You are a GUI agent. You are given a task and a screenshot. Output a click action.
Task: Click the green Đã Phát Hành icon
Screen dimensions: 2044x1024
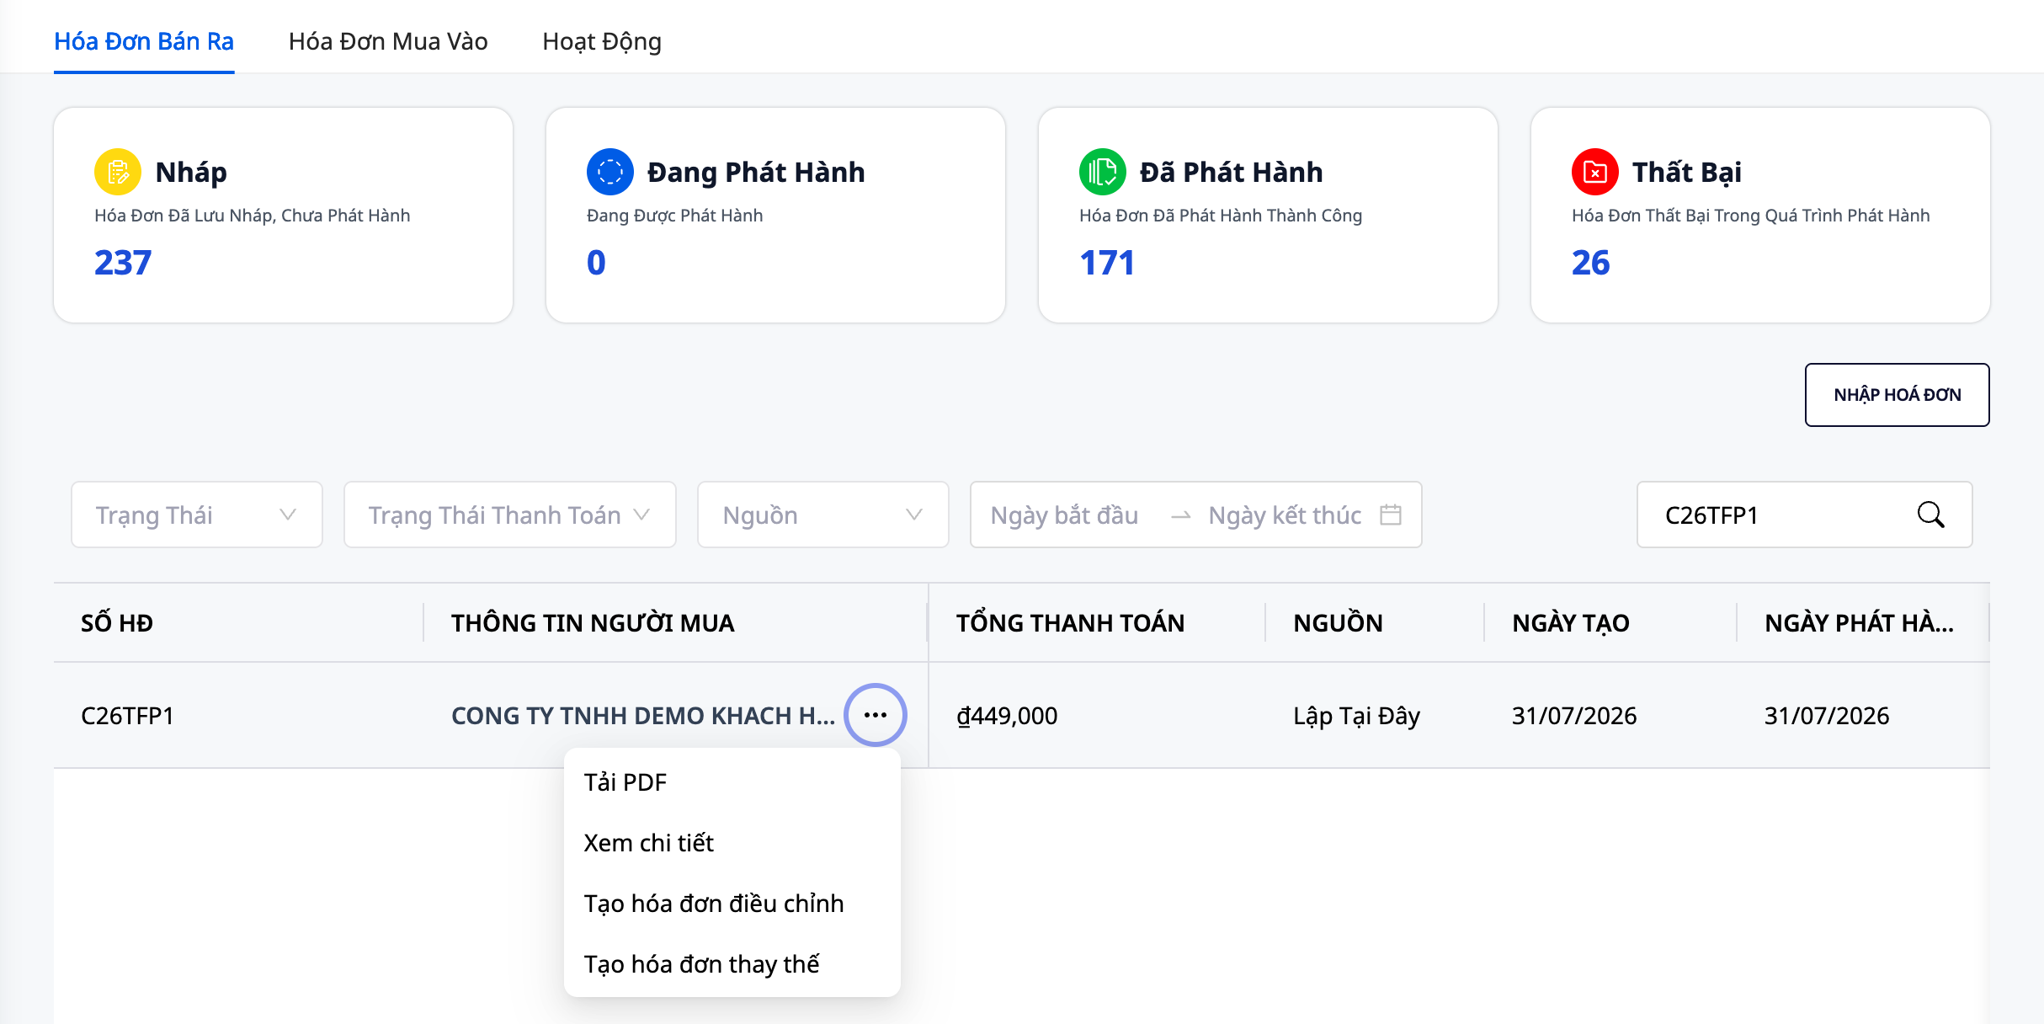(x=1103, y=172)
